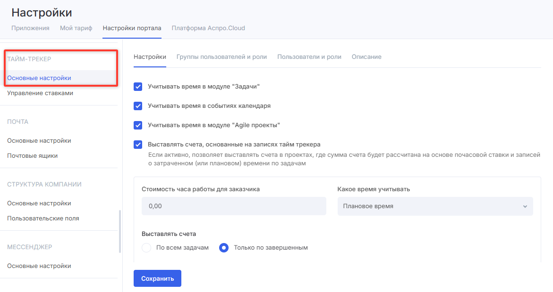Uncheck 'Учитывать время в модуле Задачи' checkbox
Image resolution: width=553 pixels, height=292 pixels.
point(138,87)
